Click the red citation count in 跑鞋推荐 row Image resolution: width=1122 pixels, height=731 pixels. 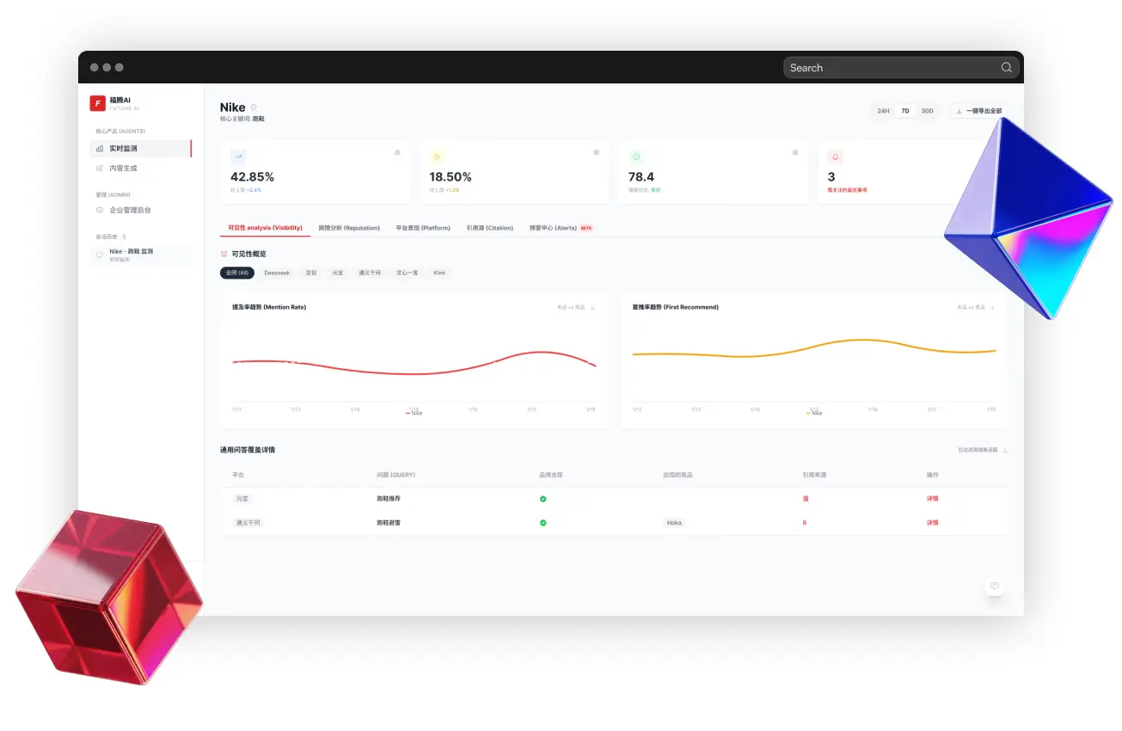[x=805, y=499]
